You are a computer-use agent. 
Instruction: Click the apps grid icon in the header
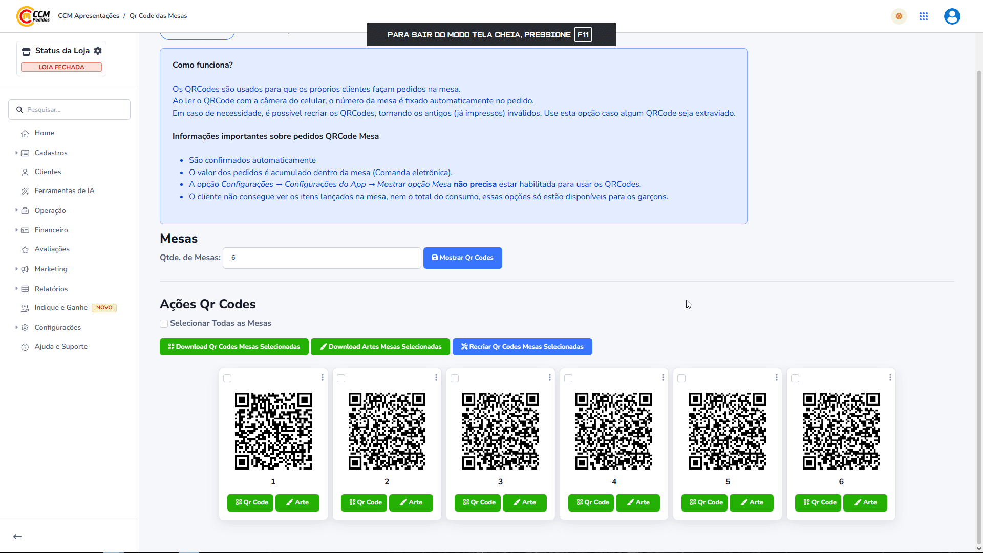[x=924, y=16]
